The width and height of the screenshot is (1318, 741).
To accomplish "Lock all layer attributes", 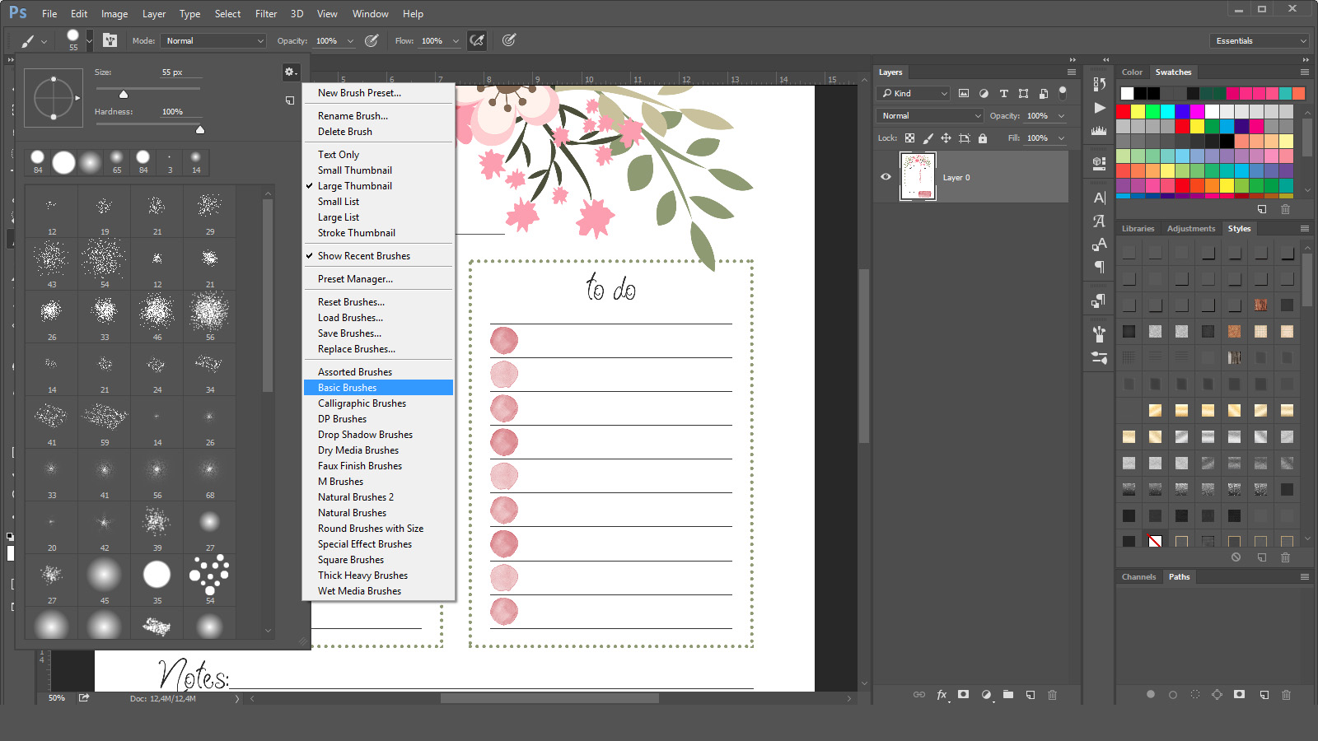I will [982, 138].
